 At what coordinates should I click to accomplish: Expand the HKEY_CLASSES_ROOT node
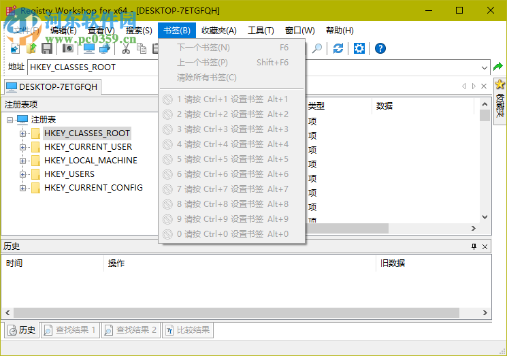(x=22, y=133)
